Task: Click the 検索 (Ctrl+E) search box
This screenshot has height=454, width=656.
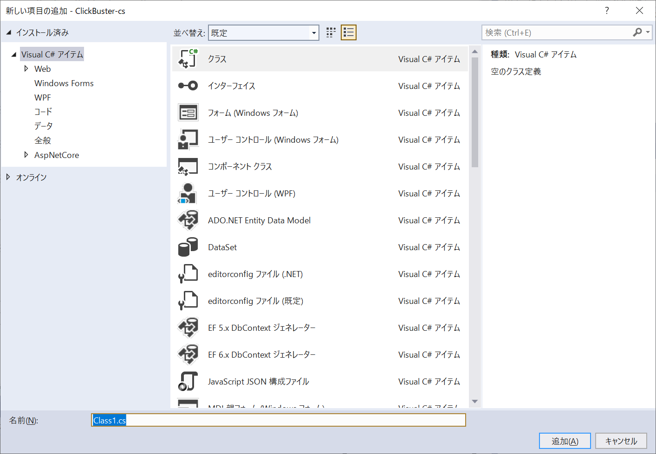Action: (x=557, y=32)
